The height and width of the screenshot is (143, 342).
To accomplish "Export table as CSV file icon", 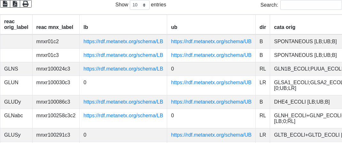I will click(5, 4).
